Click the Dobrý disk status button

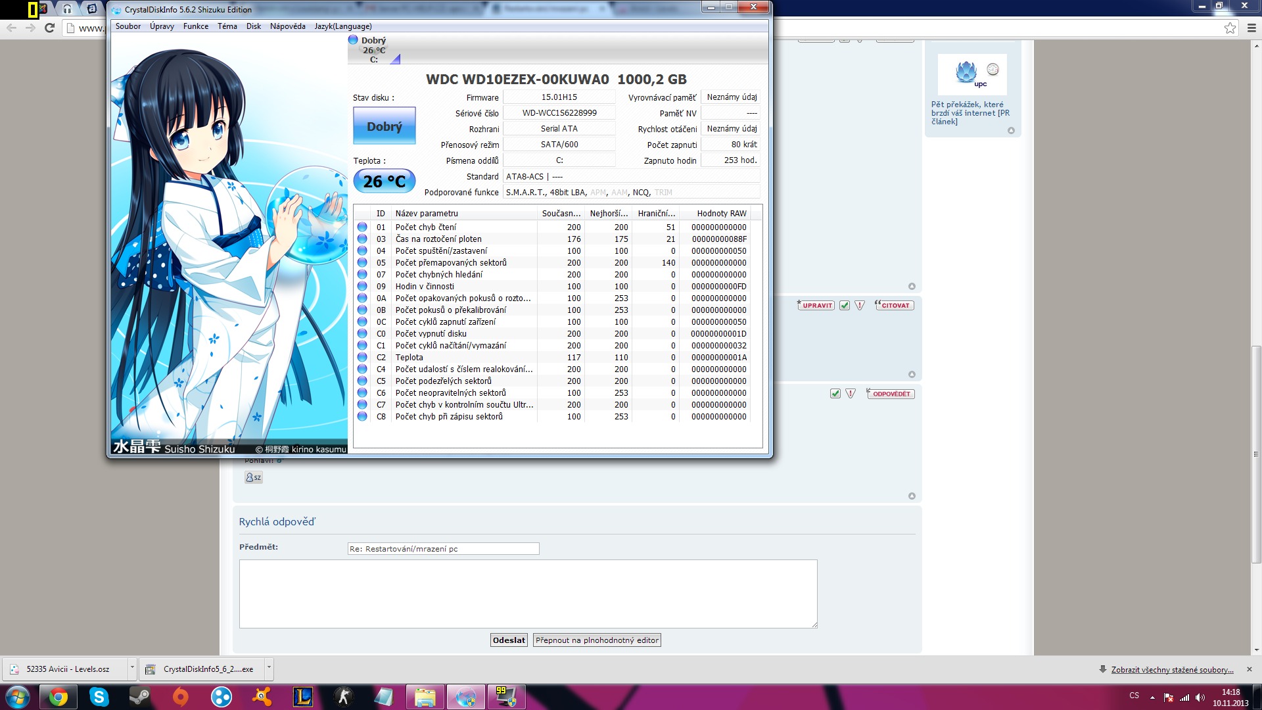(384, 126)
